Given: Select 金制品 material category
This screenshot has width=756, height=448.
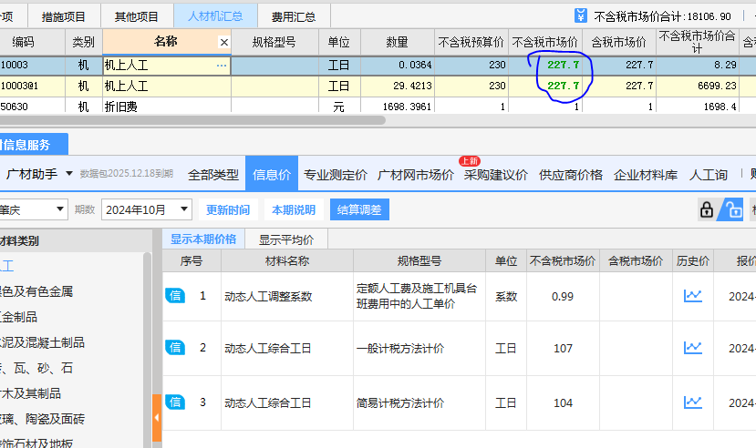Looking at the screenshot, I should point(18,317).
